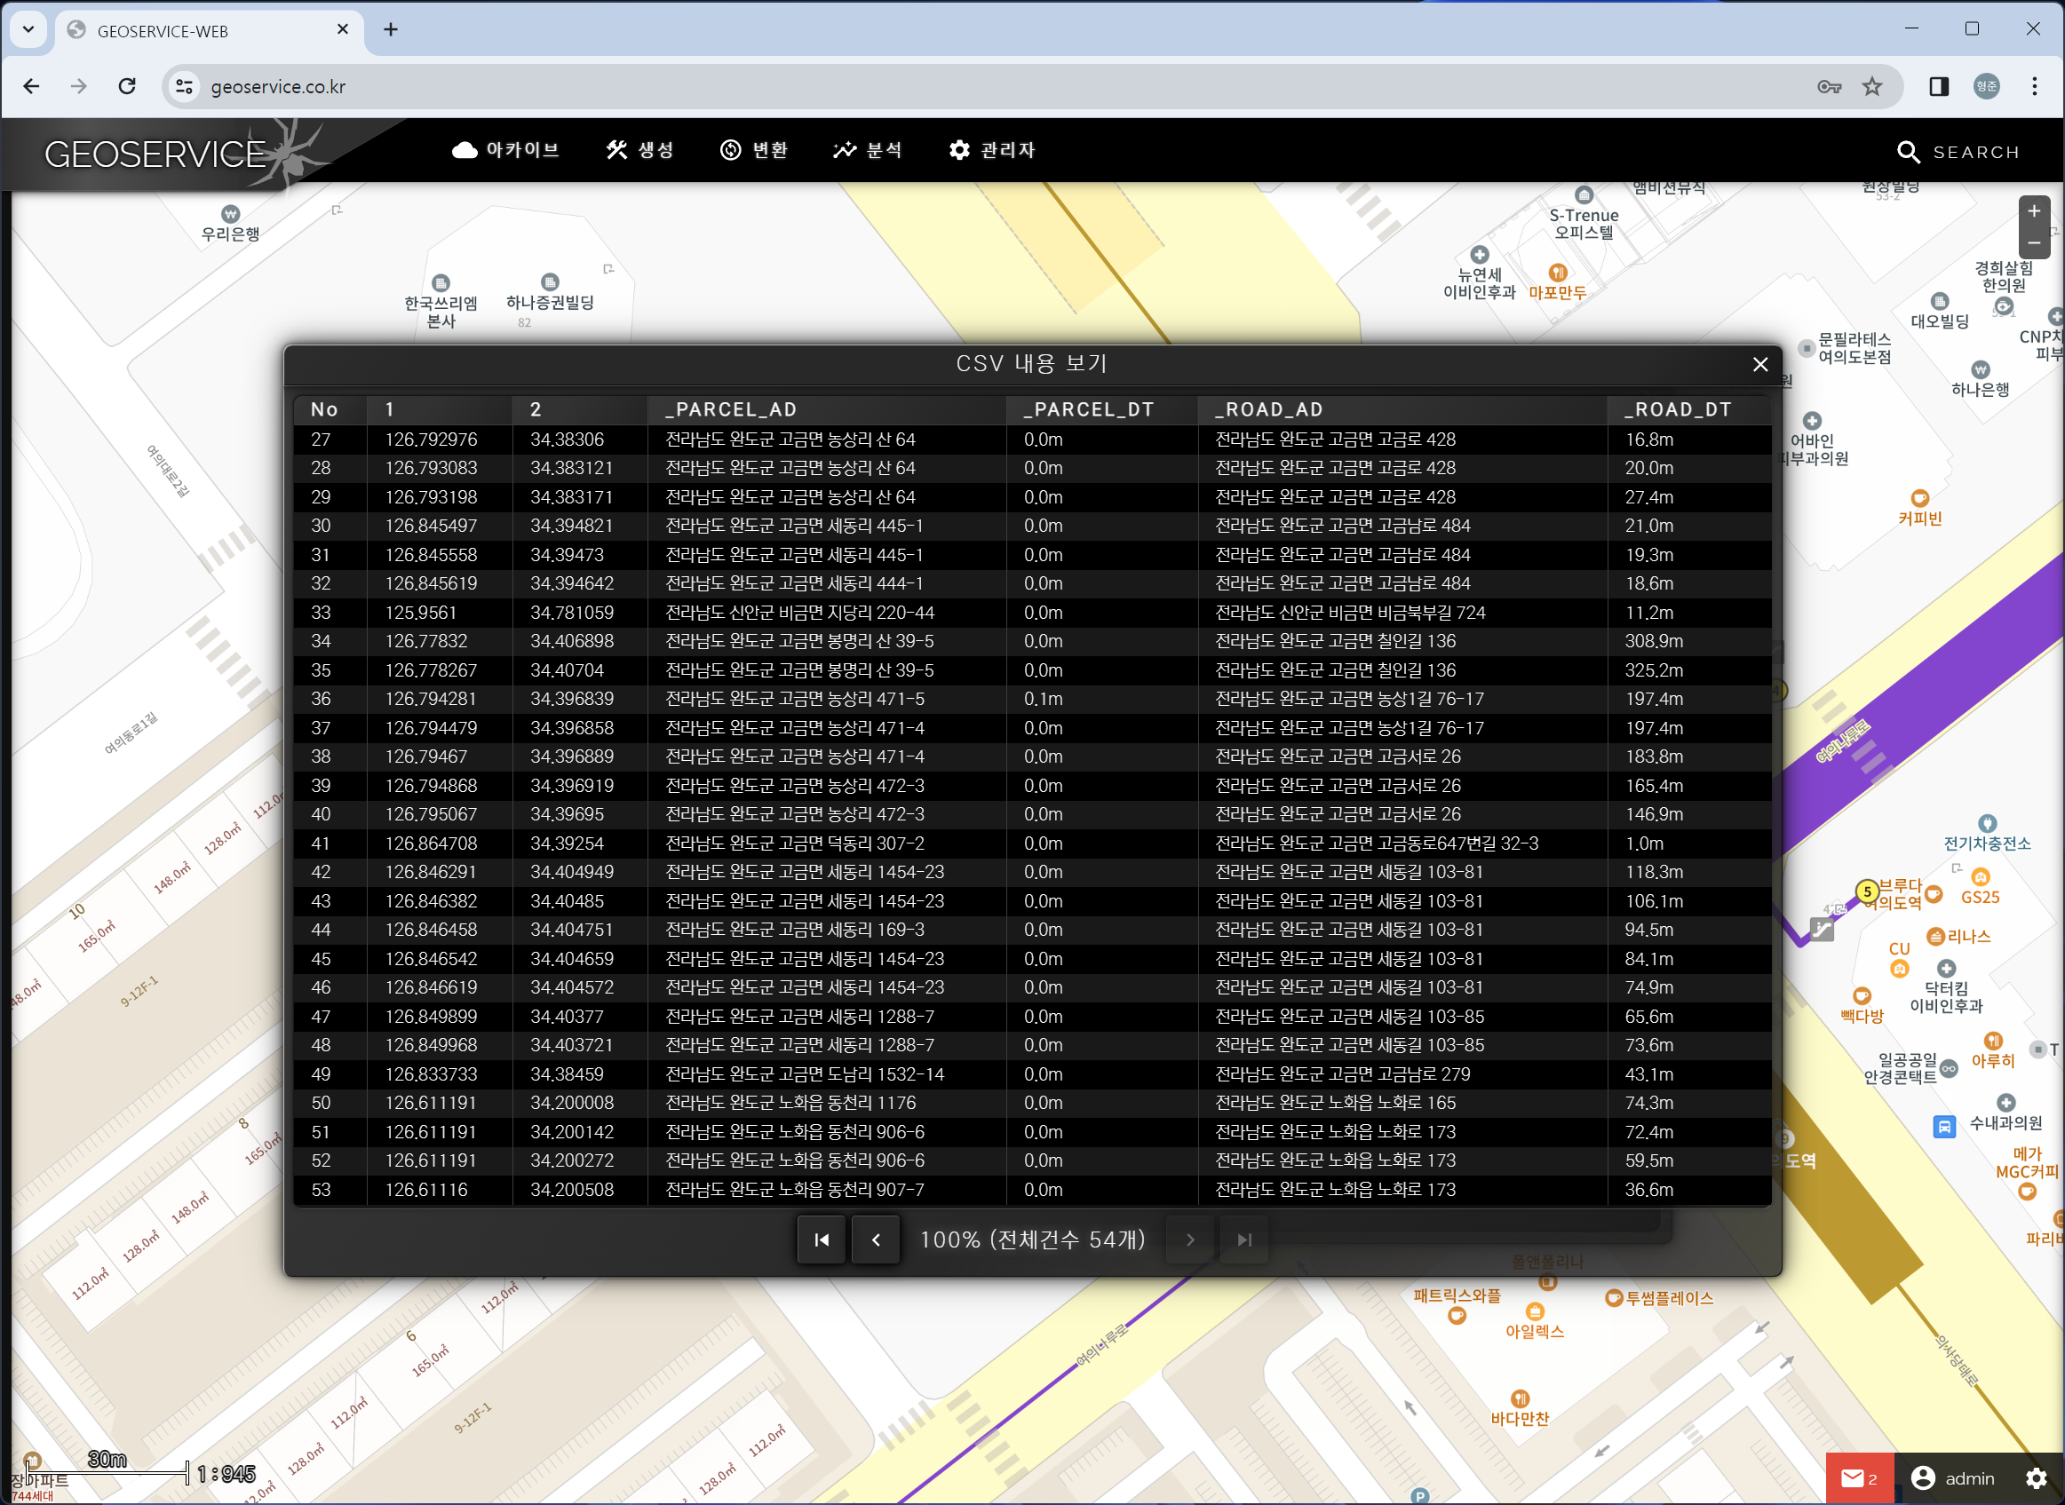Click the 100% (전체건수 54개) page indicator
2065x1505 pixels.
point(1032,1240)
